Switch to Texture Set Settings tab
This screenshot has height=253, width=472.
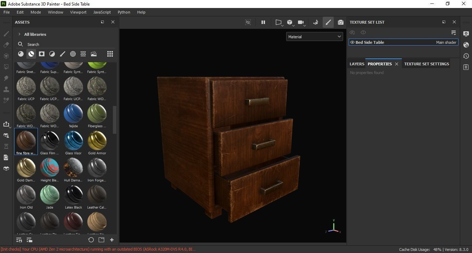tap(427, 64)
